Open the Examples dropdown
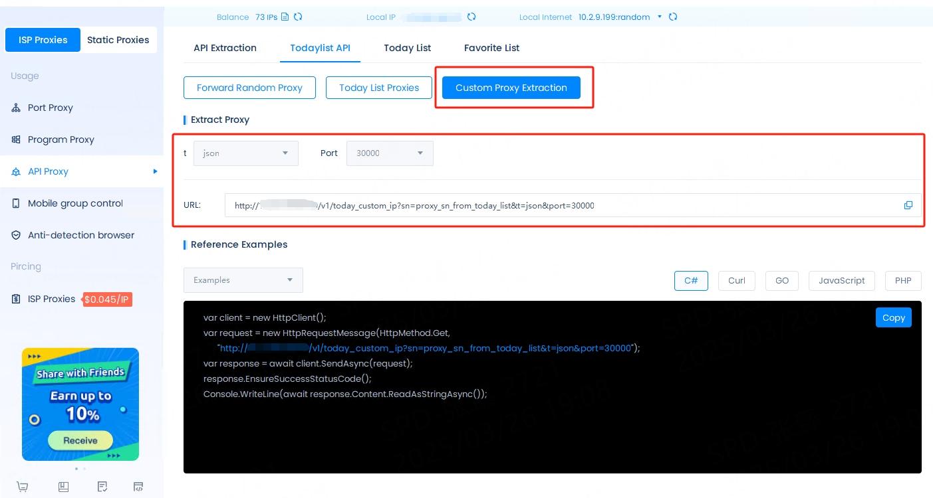This screenshot has height=498, width=933. [x=243, y=280]
